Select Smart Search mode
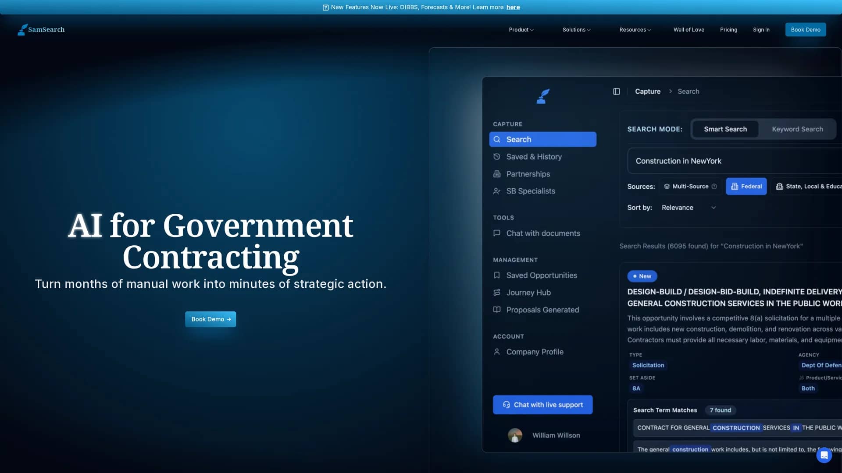 [725, 129]
